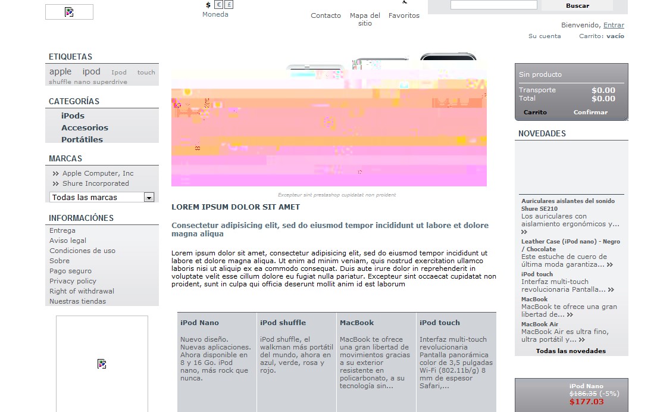
Task: Select the 'touch' tag
Action: point(146,73)
